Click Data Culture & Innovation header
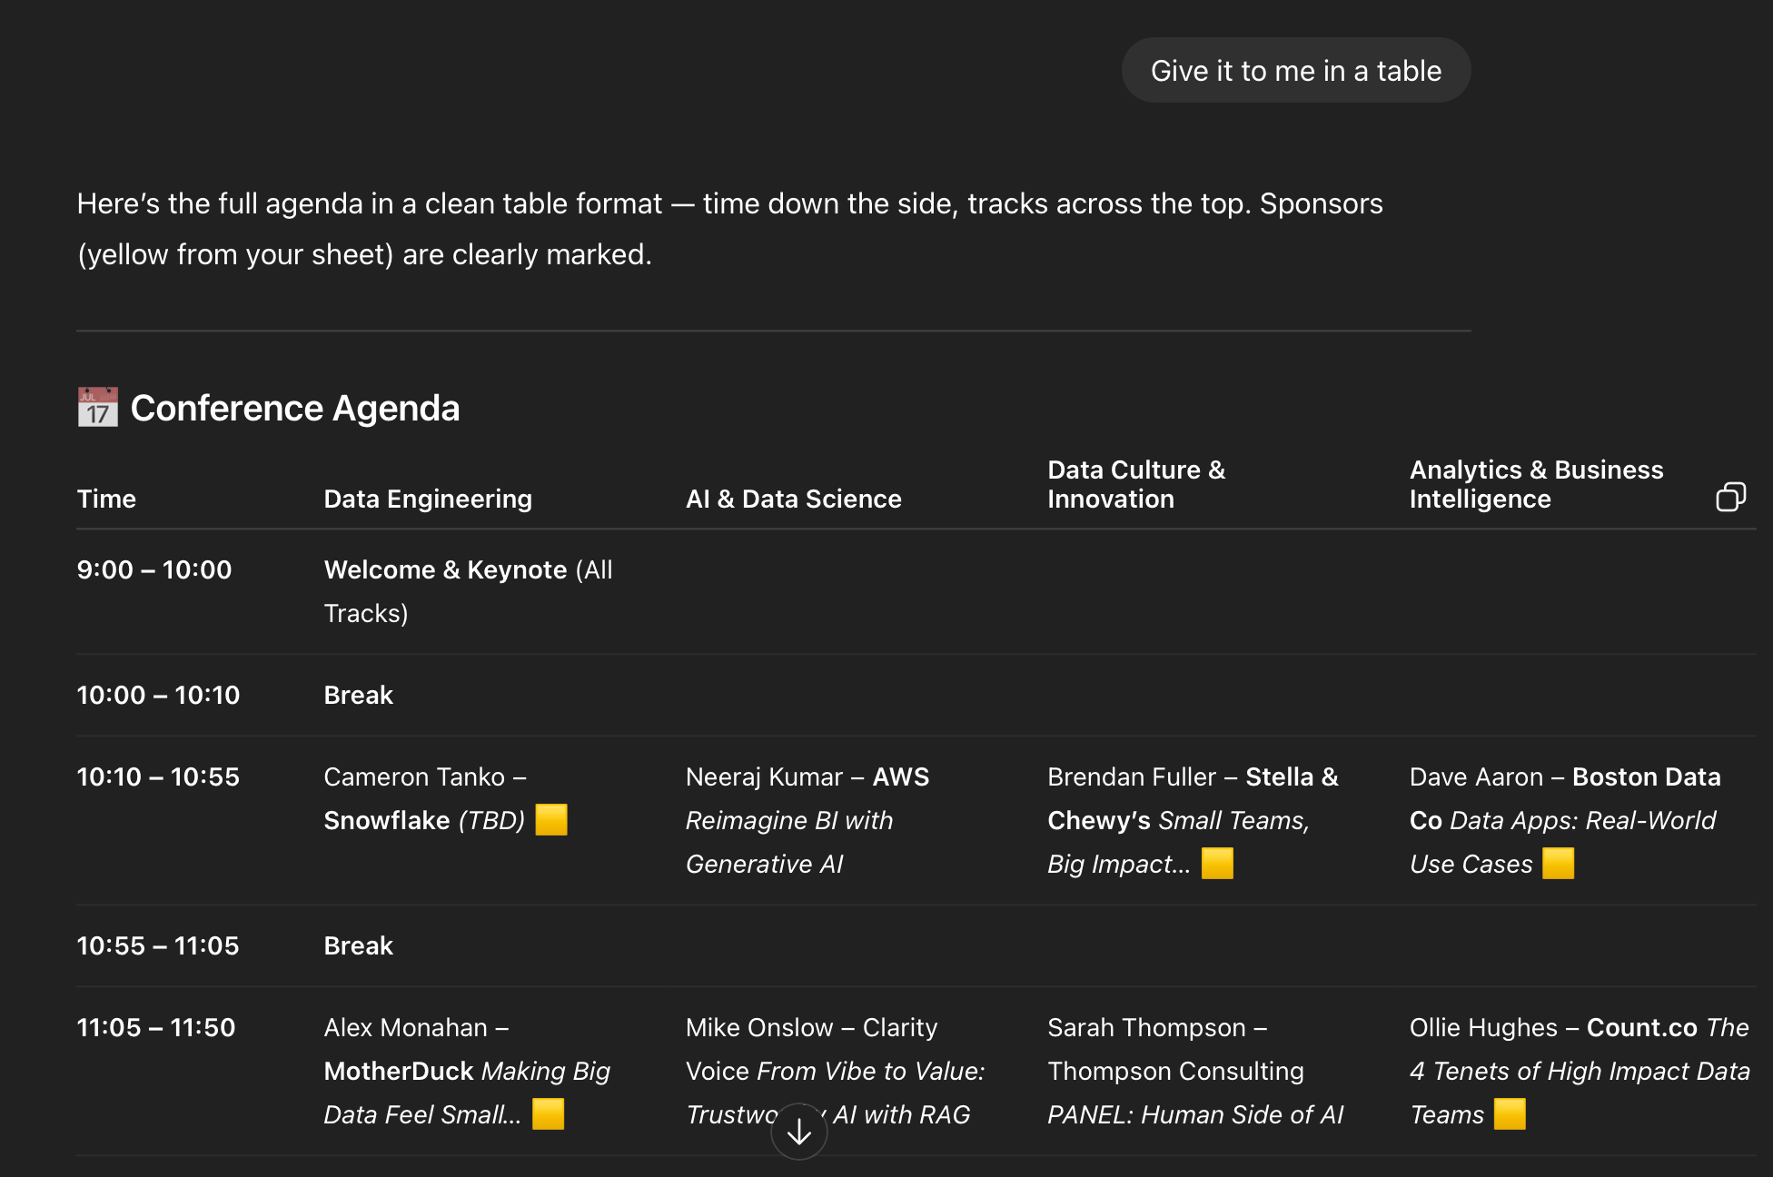The image size is (1773, 1177). (1135, 484)
